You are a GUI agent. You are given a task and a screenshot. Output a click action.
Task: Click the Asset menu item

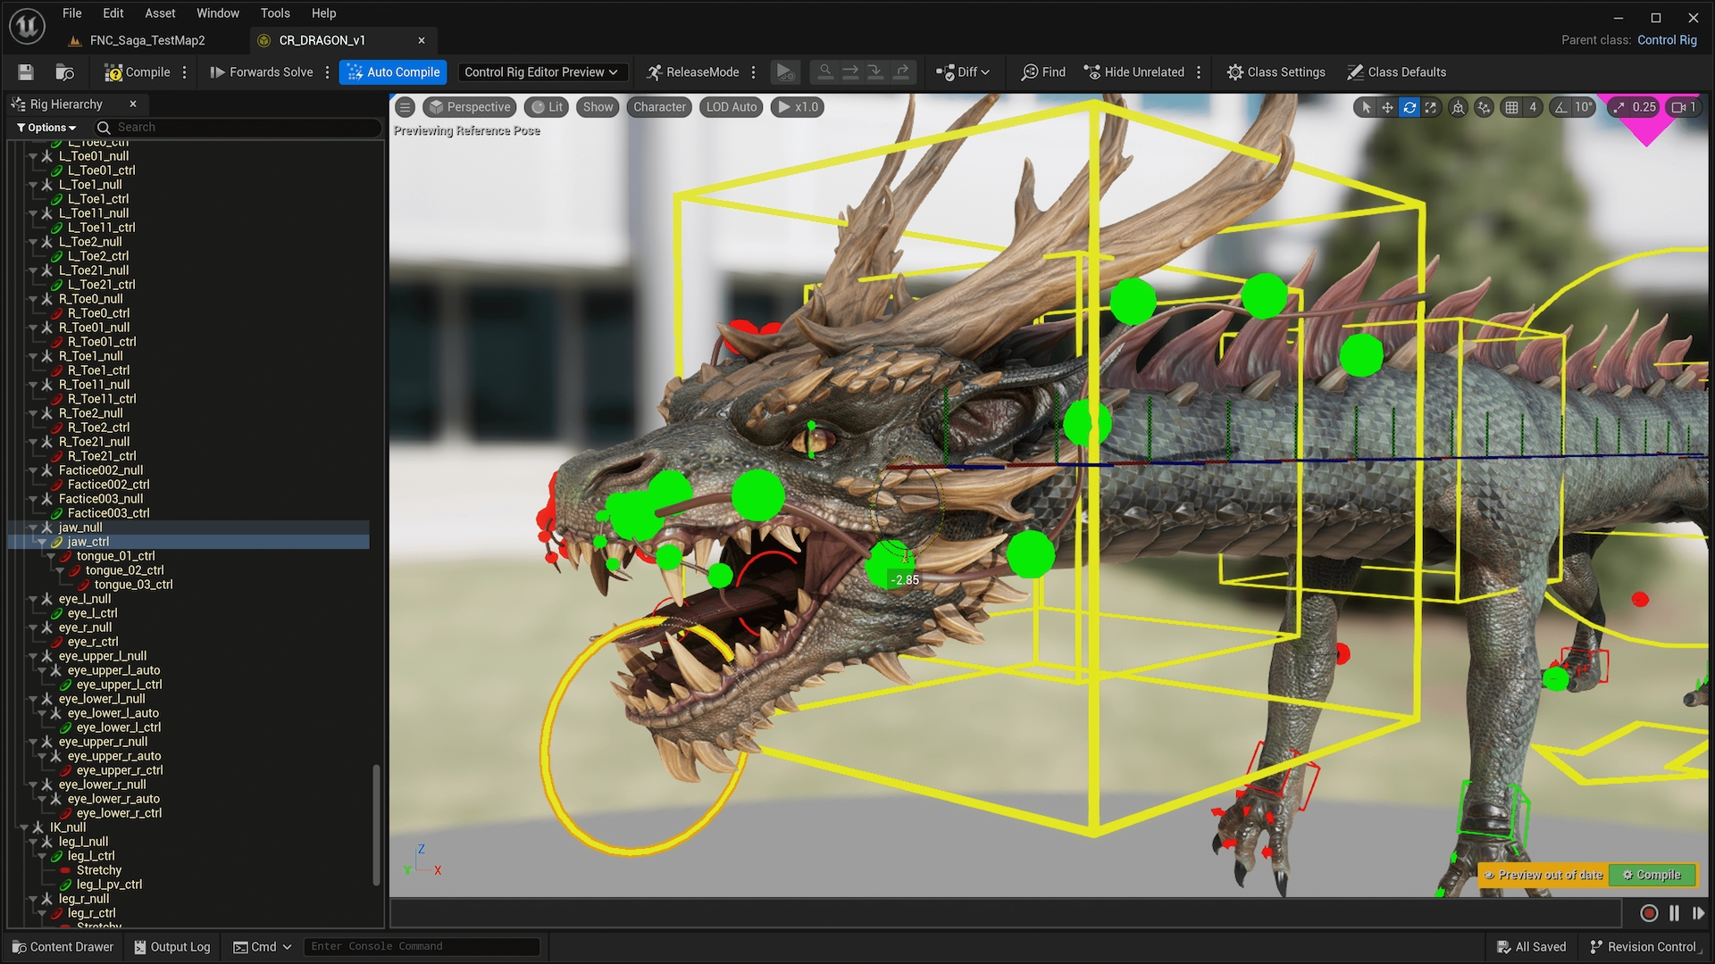coord(158,13)
